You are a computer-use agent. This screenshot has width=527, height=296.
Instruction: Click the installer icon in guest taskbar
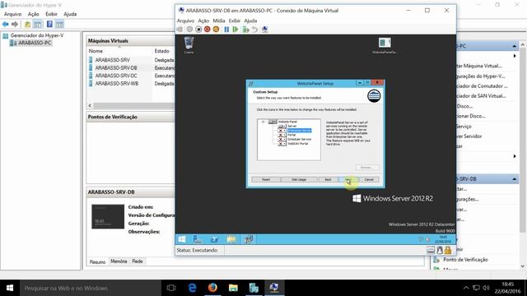point(249,239)
